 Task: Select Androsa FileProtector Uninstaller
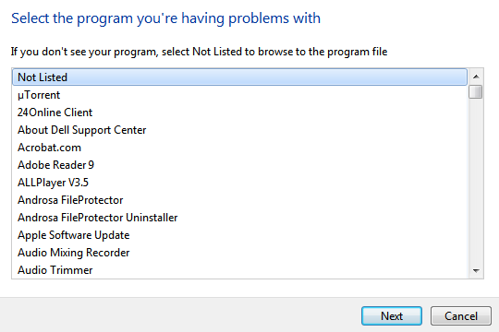click(x=239, y=218)
